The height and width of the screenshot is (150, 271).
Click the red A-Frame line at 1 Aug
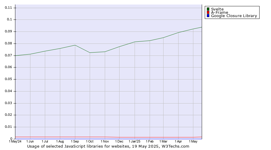pyautogui.click(x=60, y=137)
